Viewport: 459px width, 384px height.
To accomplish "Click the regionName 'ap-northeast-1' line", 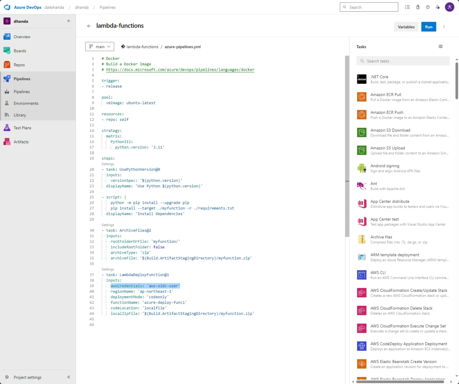I will (x=142, y=292).
